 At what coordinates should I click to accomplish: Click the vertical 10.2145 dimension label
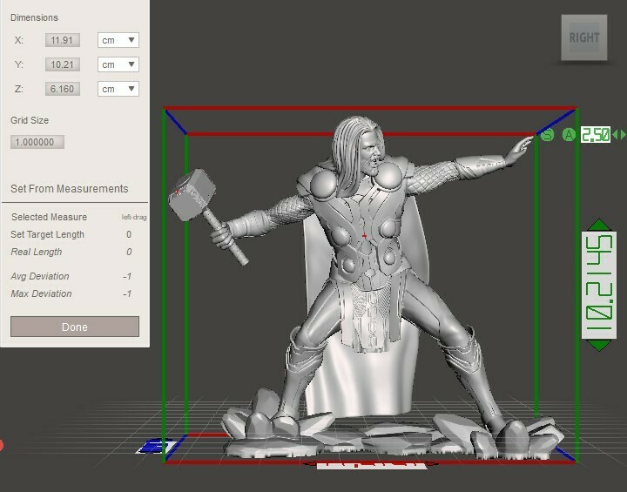(598, 285)
